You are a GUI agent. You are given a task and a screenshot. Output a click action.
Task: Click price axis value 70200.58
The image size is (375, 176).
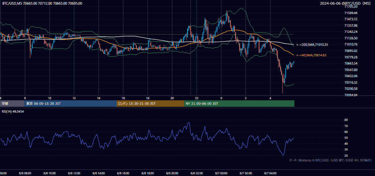[351, 89]
